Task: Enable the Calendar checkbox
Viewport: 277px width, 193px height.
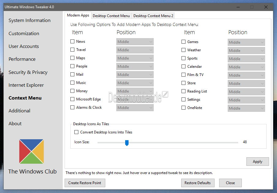Action: pyautogui.click(x=184, y=67)
